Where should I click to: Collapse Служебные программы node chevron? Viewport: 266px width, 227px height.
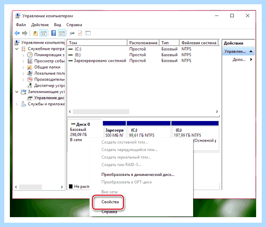click(17, 49)
